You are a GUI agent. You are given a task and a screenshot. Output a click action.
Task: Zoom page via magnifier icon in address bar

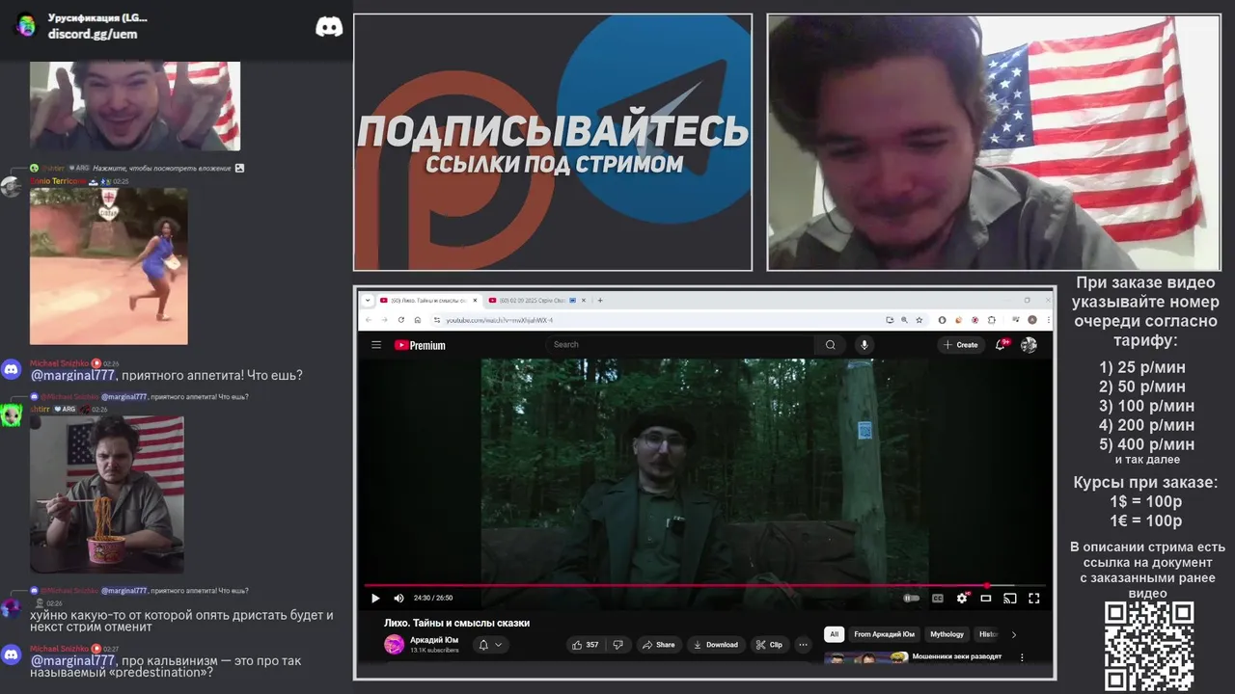click(x=904, y=320)
